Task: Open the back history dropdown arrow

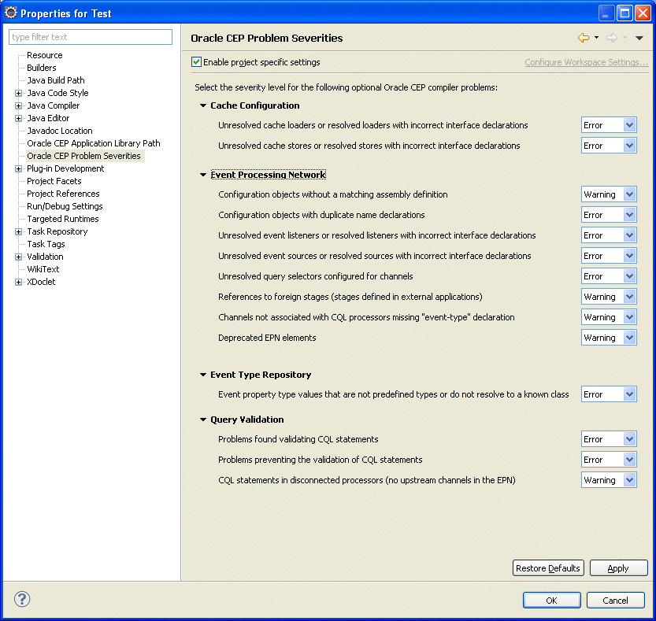Action: point(597,38)
